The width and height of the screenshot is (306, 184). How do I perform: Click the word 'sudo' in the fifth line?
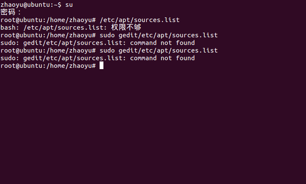tap(107, 35)
